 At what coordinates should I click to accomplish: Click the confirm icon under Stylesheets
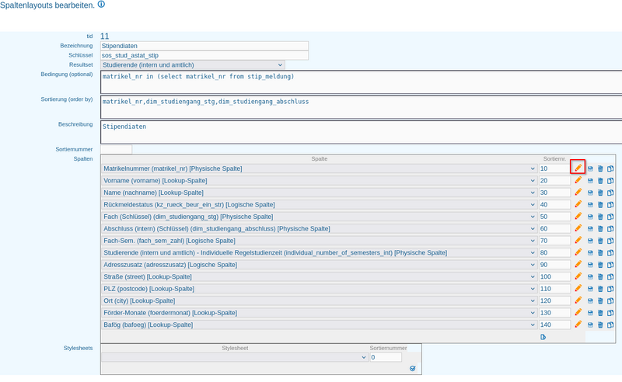412,368
